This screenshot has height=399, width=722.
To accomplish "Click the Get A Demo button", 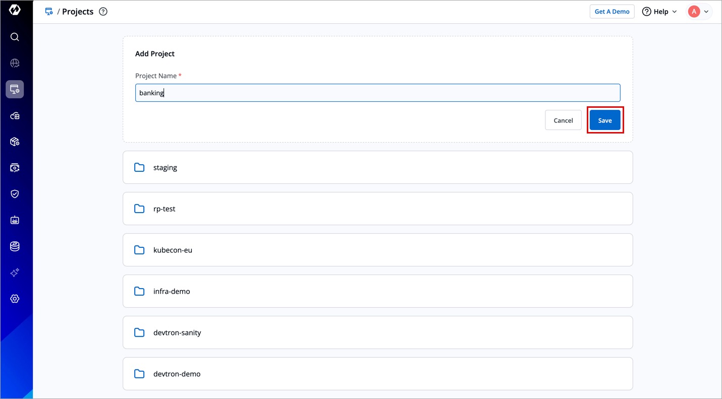I will pos(612,12).
